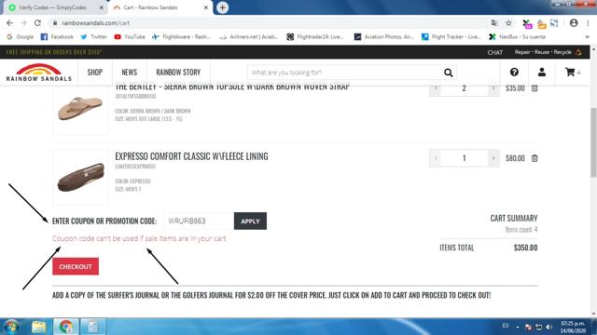Open the Expresso loafer thumbnail
Image resolution: width=597 pixels, height=335 pixels.
tap(80, 178)
